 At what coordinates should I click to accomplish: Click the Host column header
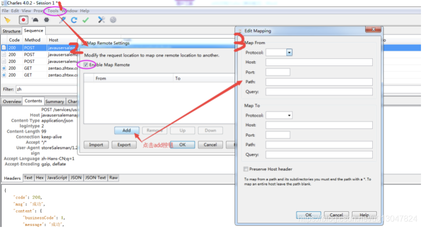click(x=54, y=40)
